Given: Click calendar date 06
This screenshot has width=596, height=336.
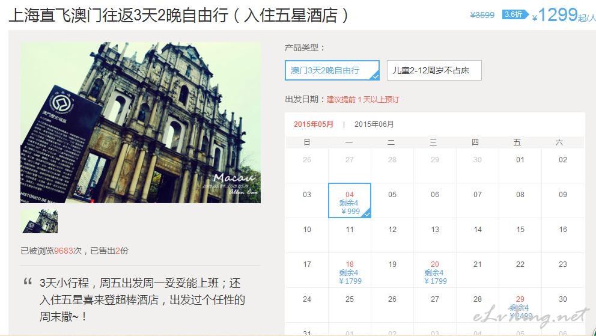Looking at the screenshot, I should point(435,195).
